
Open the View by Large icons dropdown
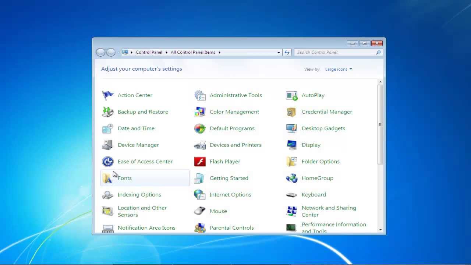point(339,69)
